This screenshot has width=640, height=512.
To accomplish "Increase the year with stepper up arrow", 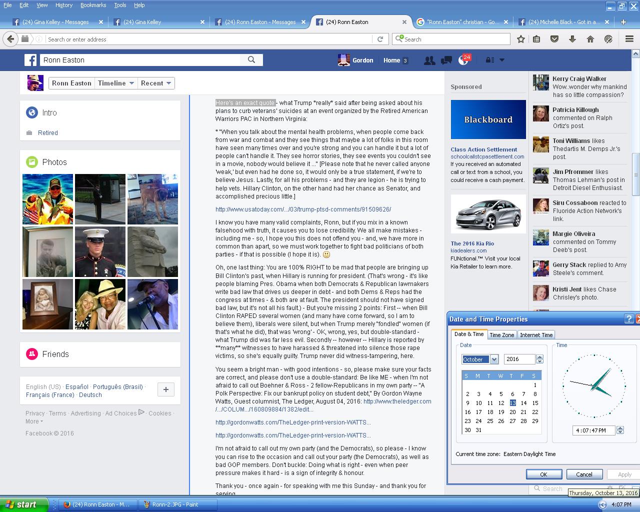I will (539, 357).
